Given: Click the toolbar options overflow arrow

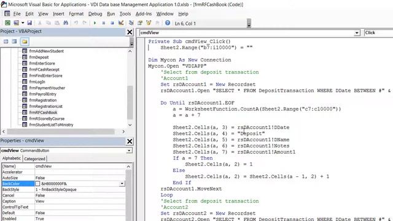Looking at the screenshot, I should 249,23.
